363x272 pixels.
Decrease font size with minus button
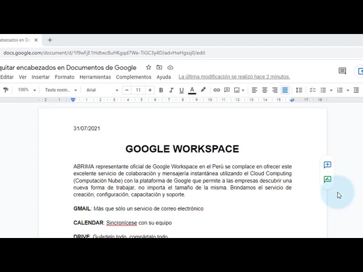[126, 90]
